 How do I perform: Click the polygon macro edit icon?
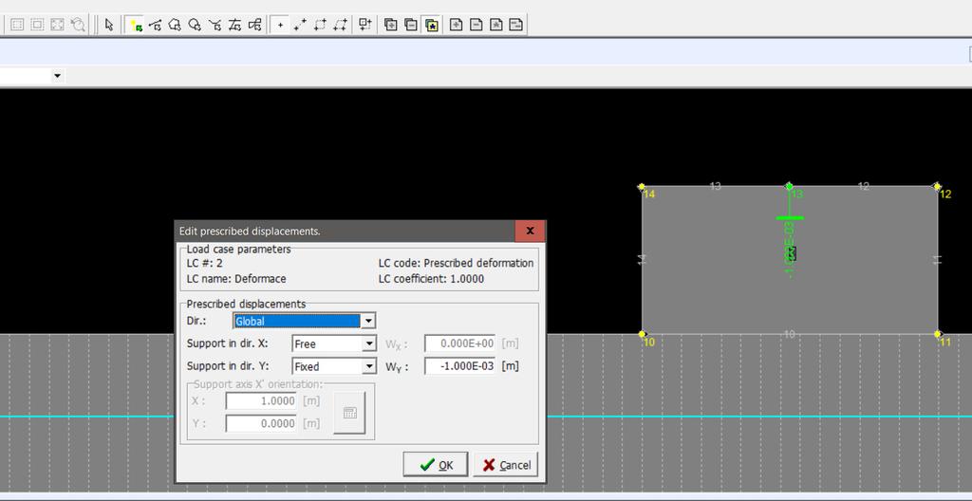(x=176, y=25)
